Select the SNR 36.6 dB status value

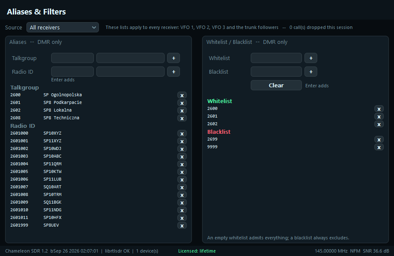(376, 251)
